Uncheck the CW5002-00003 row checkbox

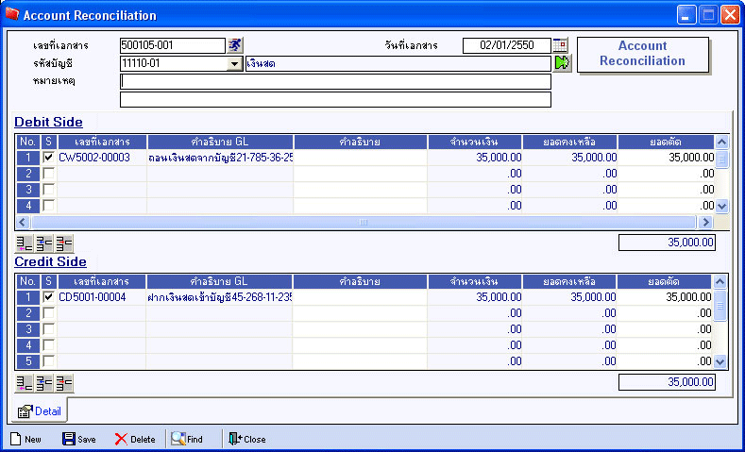[x=48, y=158]
